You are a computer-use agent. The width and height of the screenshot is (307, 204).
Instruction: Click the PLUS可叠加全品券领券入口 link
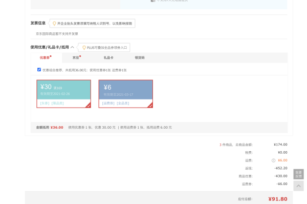pos(107,48)
